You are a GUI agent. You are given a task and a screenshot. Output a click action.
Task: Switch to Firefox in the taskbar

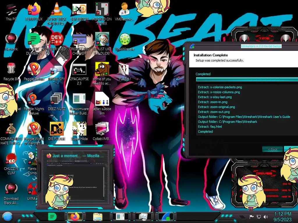[x=75, y=217]
